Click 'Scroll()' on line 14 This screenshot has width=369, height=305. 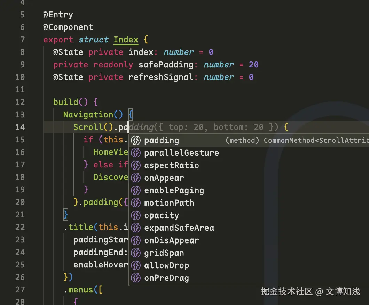tap(93, 127)
